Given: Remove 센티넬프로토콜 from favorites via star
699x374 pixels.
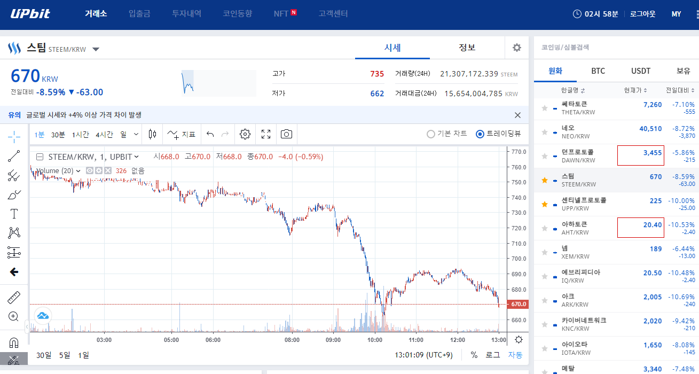Looking at the screenshot, I should tap(545, 204).
